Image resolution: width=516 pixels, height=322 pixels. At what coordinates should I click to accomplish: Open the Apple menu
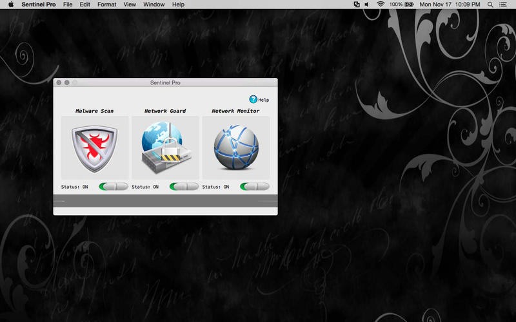coord(11,5)
